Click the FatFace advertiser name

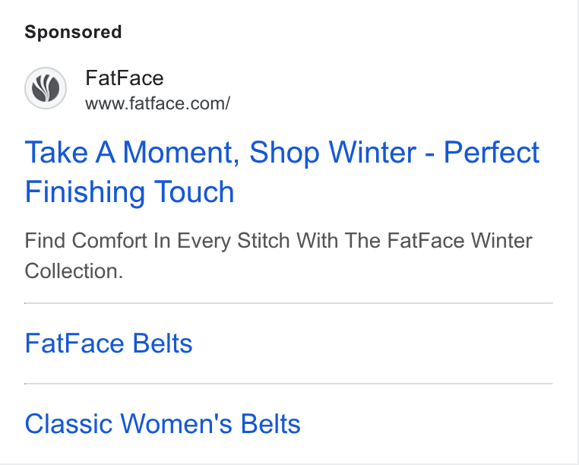(125, 78)
